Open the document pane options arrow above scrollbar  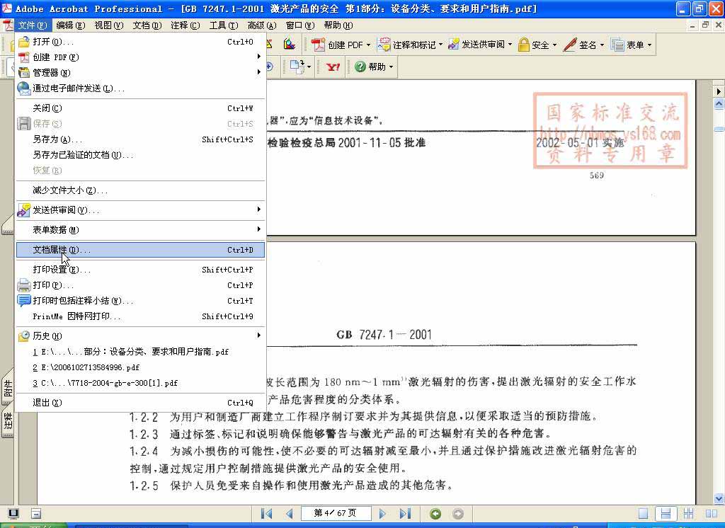[719, 91]
